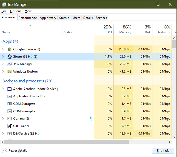Switch to the App history tab
This screenshot has height=157, width=177.
48,18
